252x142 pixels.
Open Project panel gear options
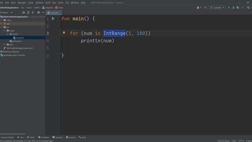point(39,12)
